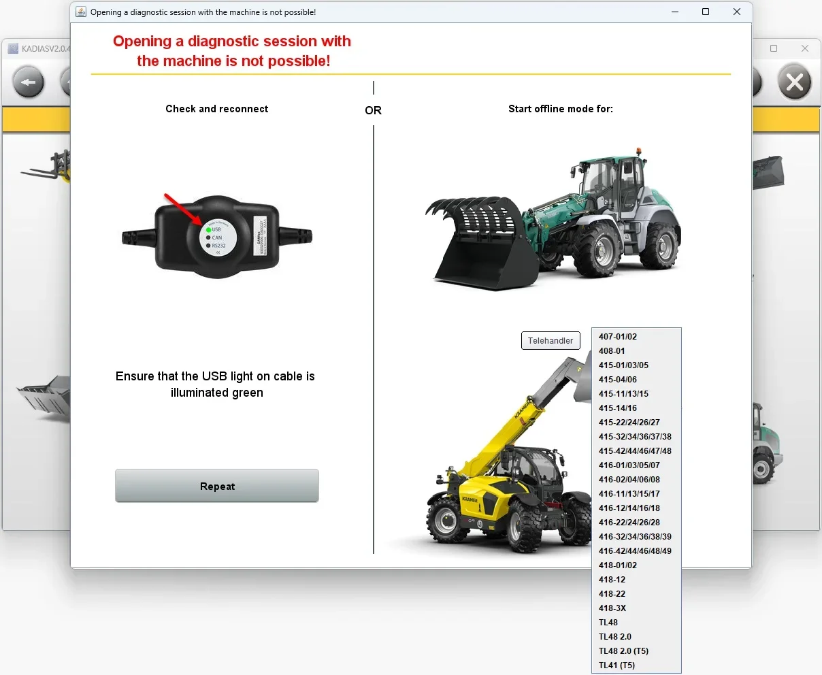Select machine model 408-01
Screen dimensions: 822x675
pyautogui.click(x=612, y=350)
